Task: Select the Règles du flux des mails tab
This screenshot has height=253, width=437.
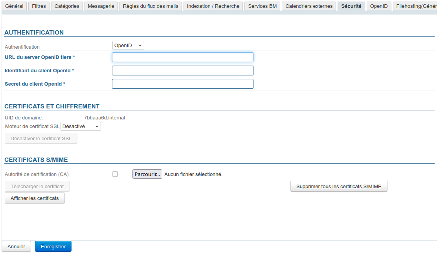Action: tap(151, 6)
